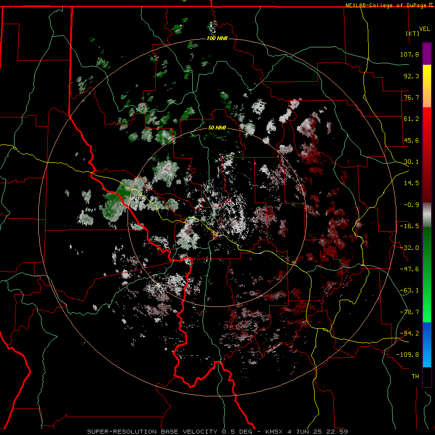Click the 100 NMI range ring label
The height and width of the screenshot is (435, 435).
pyautogui.click(x=217, y=38)
